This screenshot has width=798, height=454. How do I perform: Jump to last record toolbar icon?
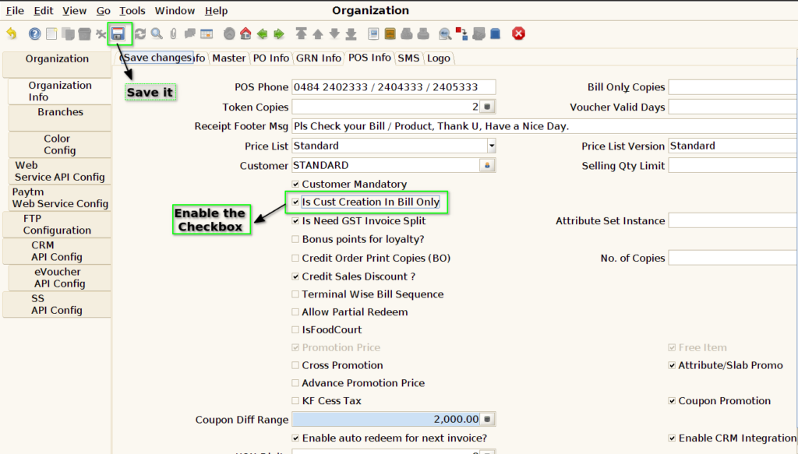pos(351,34)
